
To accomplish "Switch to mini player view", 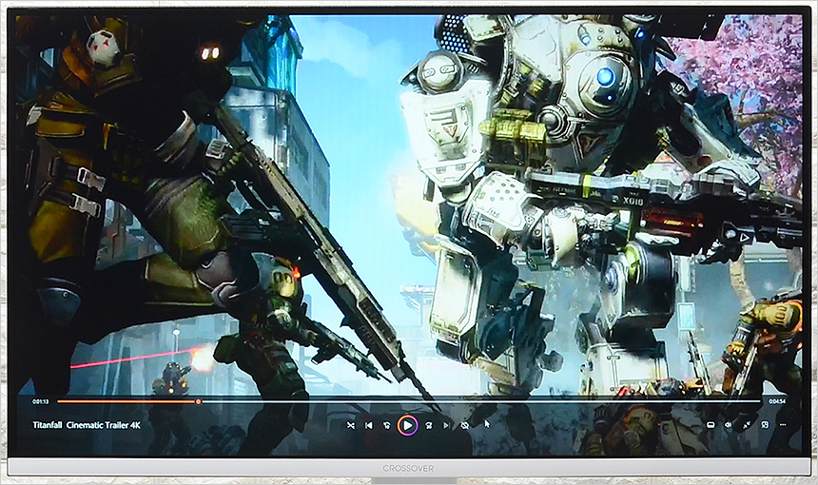I will [765, 425].
